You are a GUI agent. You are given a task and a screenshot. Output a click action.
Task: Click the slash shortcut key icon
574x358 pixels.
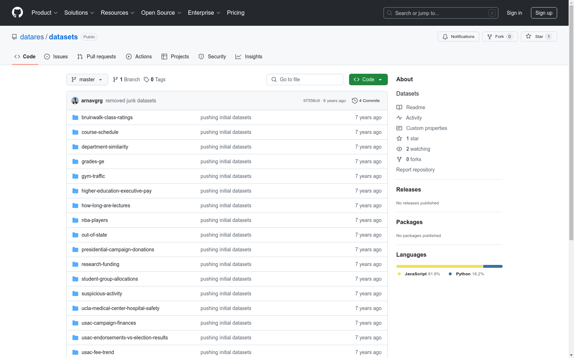click(x=492, y=13)
